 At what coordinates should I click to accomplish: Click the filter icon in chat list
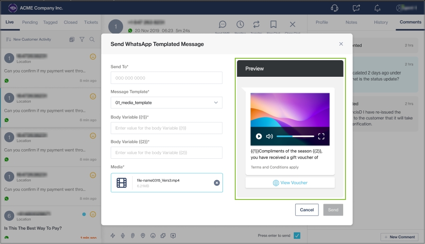click(82, 40)
